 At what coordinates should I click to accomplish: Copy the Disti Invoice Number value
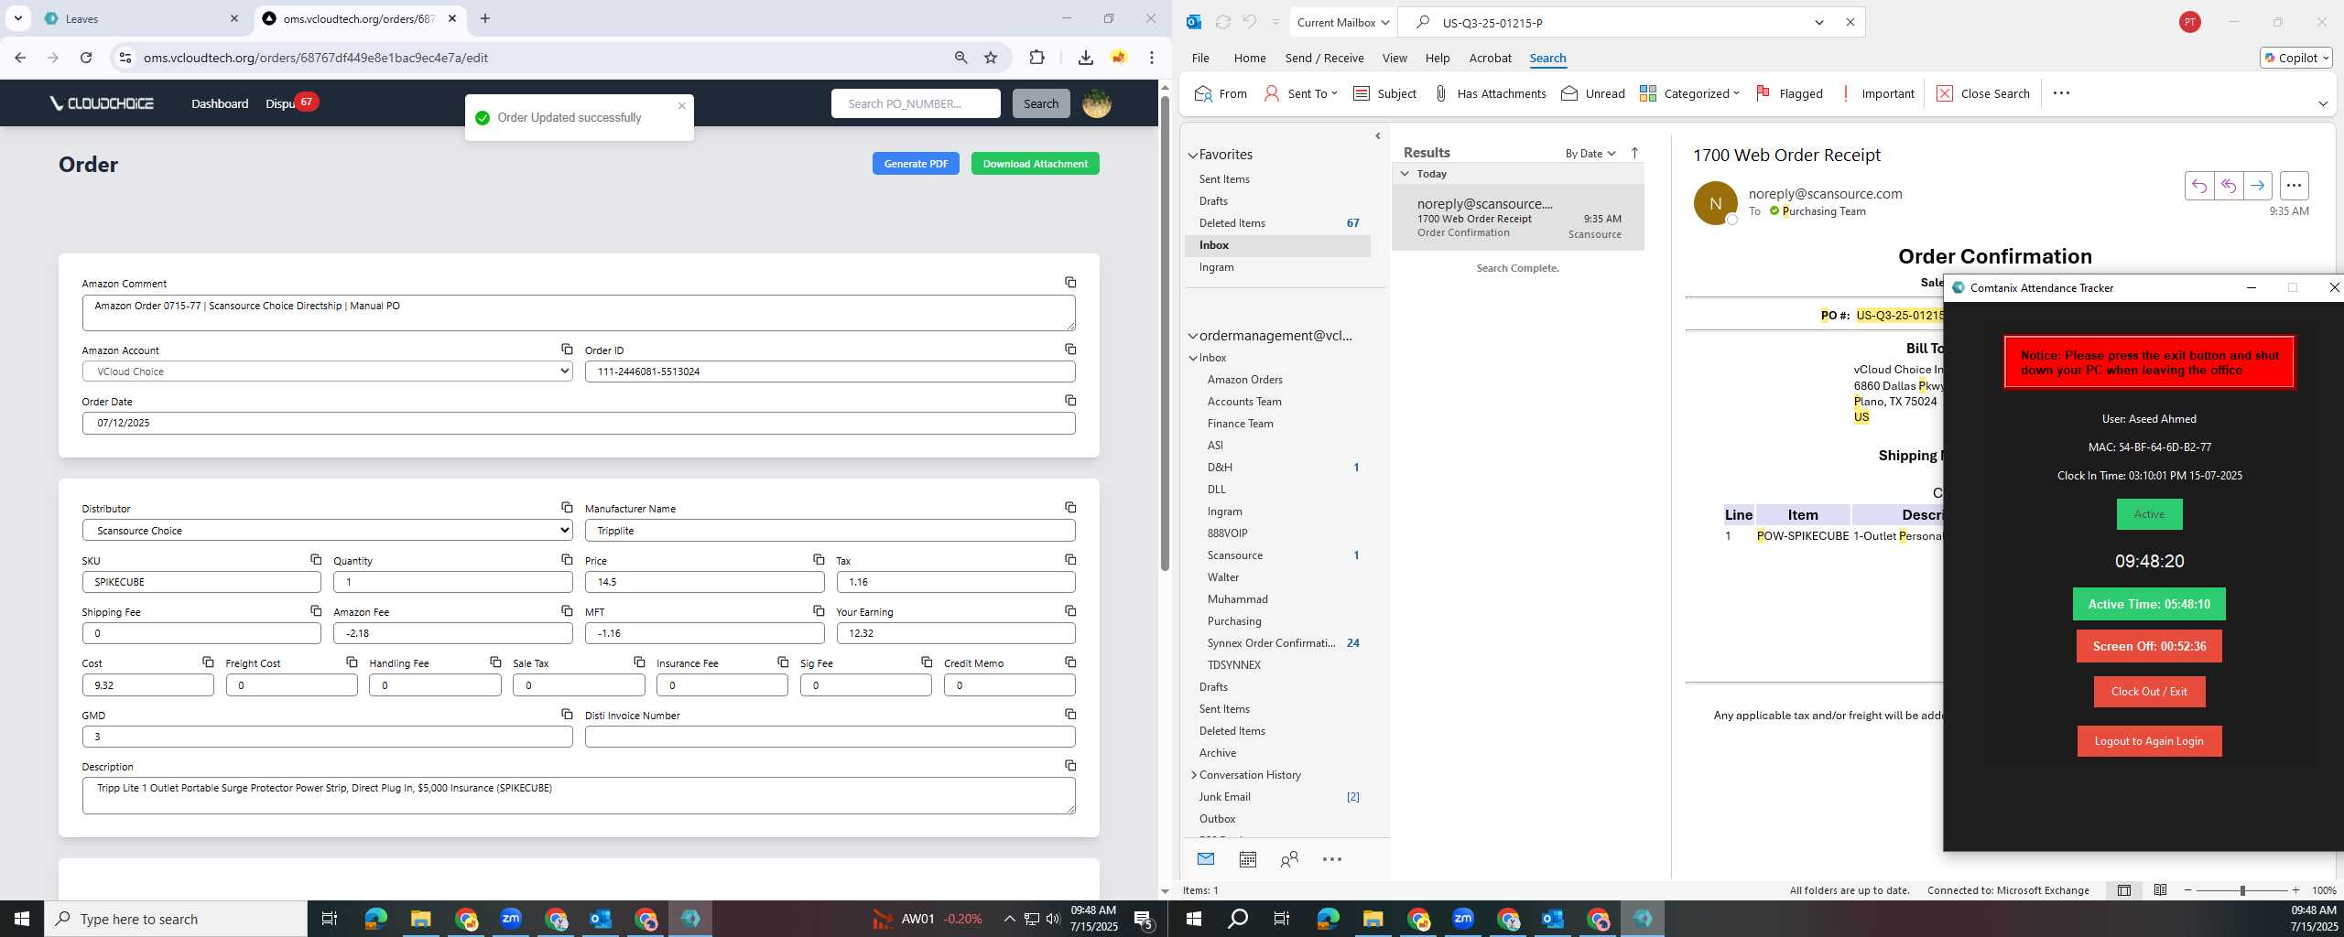(x=1070, y=715)
